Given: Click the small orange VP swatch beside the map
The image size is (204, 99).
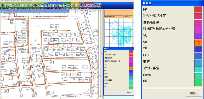Looking at the screenshot, I should click(131, 68).
